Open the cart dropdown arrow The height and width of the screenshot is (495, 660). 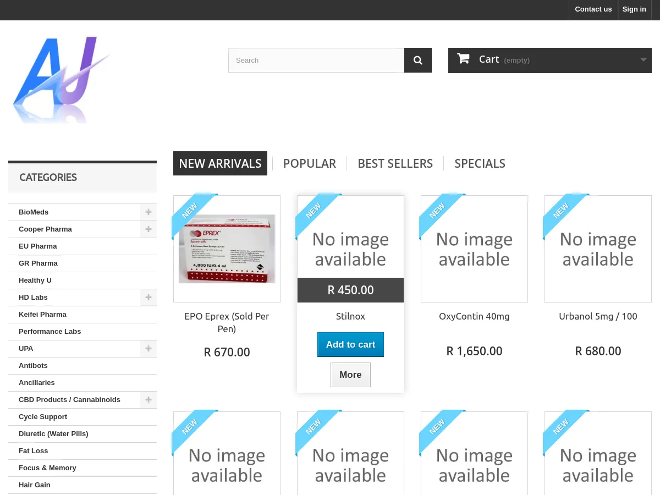click(x=643, y=60)
